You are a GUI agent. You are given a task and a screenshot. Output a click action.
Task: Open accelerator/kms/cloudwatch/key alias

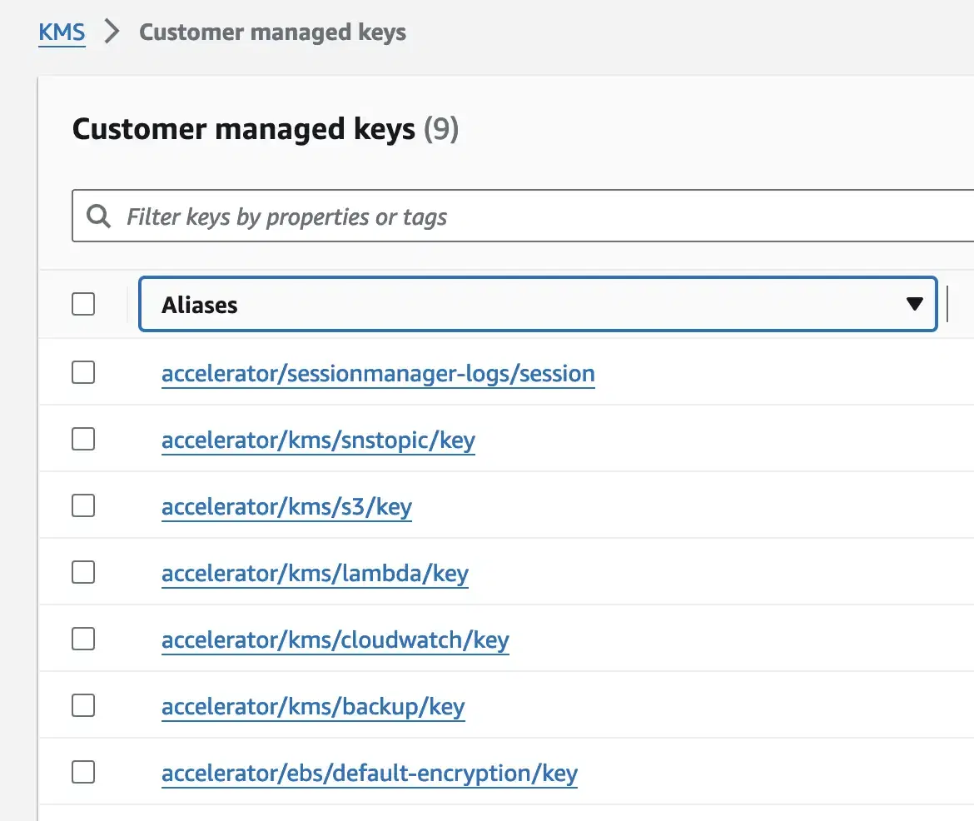pos(335,639)
